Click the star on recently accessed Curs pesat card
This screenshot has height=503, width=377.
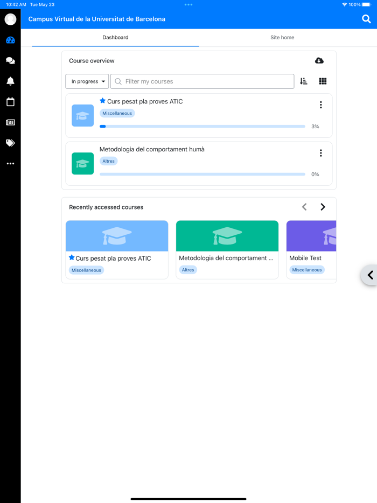(72, 257)
